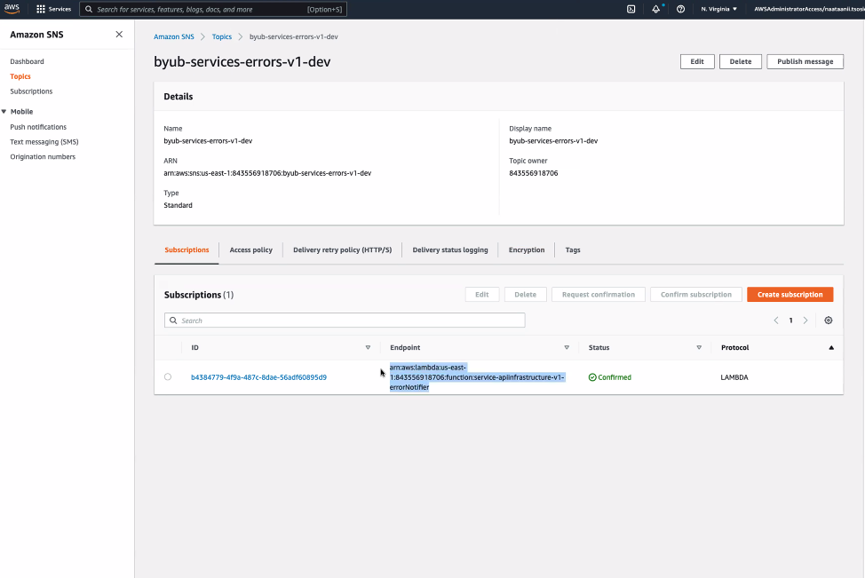Screen dimensions: 865x578
Task: Open the N. Virginia region dropdown
Action: [x=718, y=9]
